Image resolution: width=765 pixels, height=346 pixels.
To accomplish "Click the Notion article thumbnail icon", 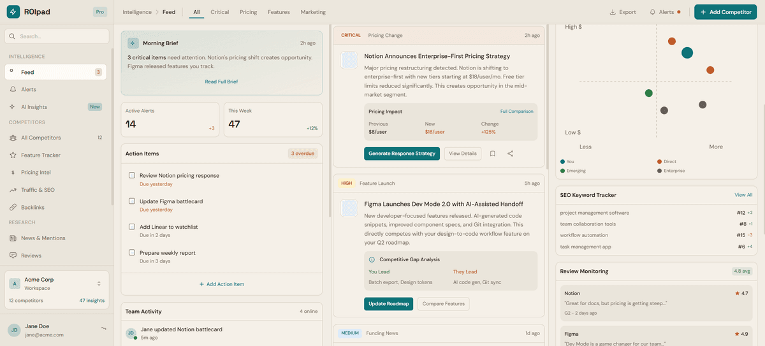I will tap(349, 61).
